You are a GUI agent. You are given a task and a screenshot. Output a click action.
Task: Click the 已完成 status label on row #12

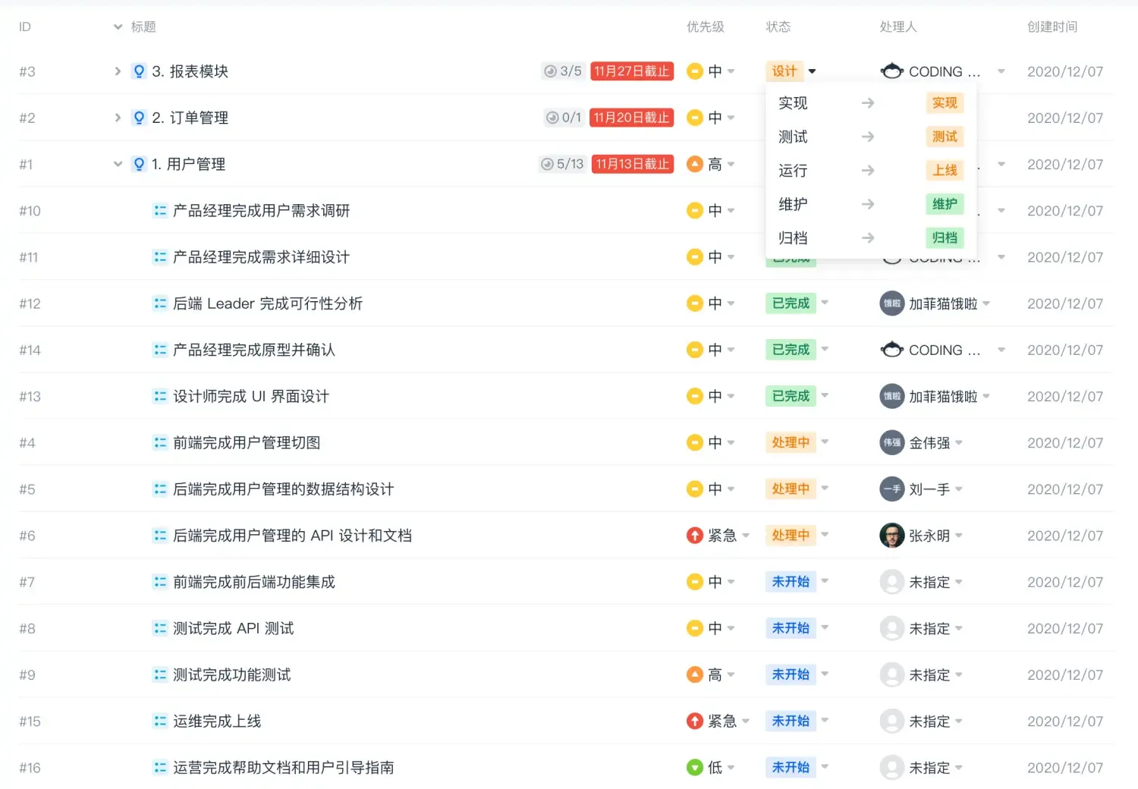[x=790, y=303]
